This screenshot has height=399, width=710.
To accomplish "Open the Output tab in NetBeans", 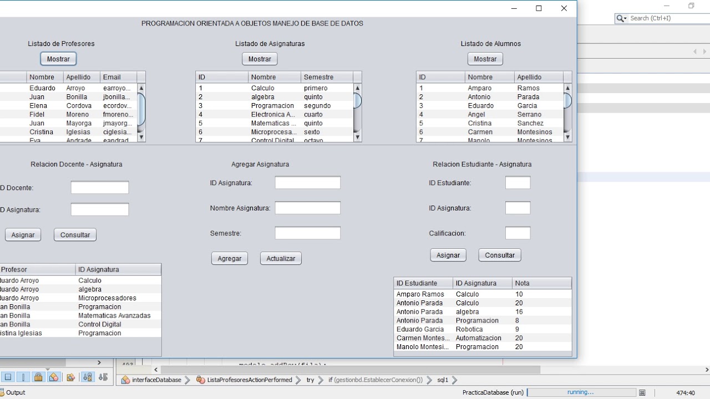I will (x=13, y=392).
